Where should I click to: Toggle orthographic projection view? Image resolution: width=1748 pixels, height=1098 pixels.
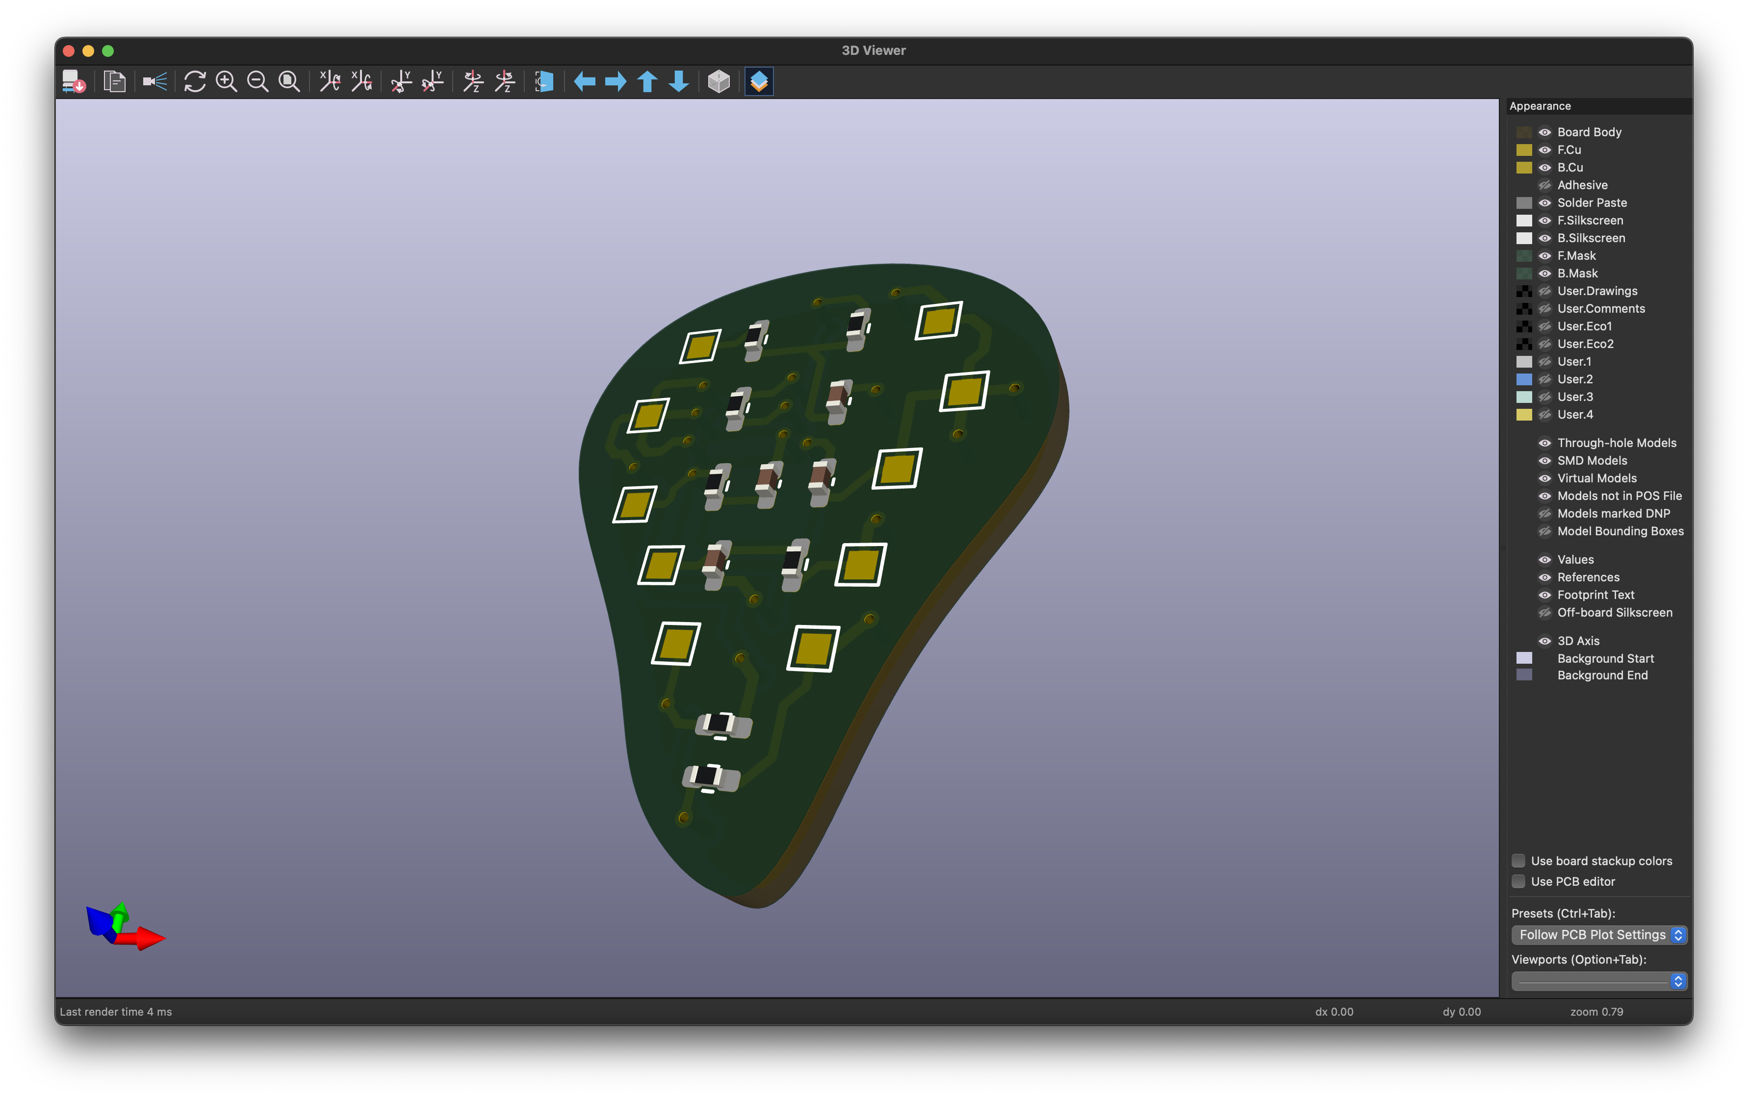point(718,82)
